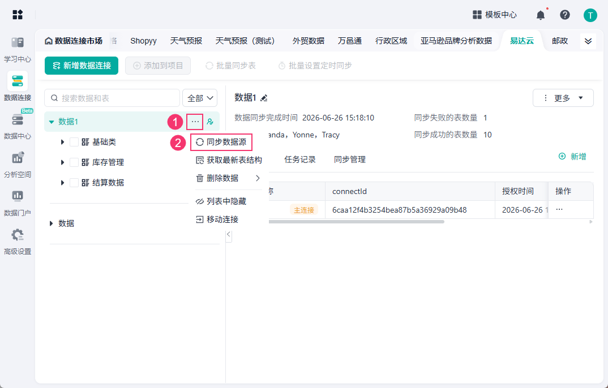Image resolution: width=608 pixels, height=388 pixels.
Task: Expand the 基础类 tree node
Action: (62, 142)
